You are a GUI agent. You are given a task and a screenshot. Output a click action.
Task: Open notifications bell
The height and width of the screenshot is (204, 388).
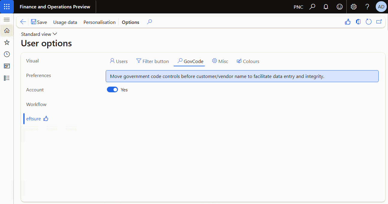[x=326, y=7]
